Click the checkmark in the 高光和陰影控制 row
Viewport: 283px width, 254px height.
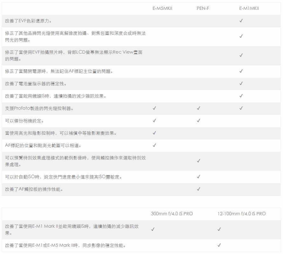(x=154, y=133)
